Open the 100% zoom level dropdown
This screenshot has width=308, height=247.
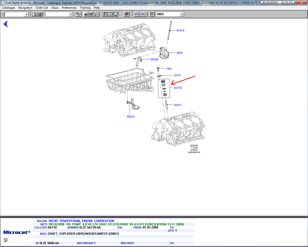point(182,14)
